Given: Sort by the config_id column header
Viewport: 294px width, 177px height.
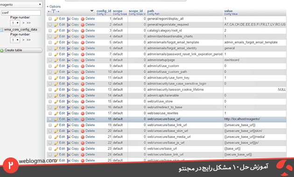Looking at the screenshot, I should point(104,11).
